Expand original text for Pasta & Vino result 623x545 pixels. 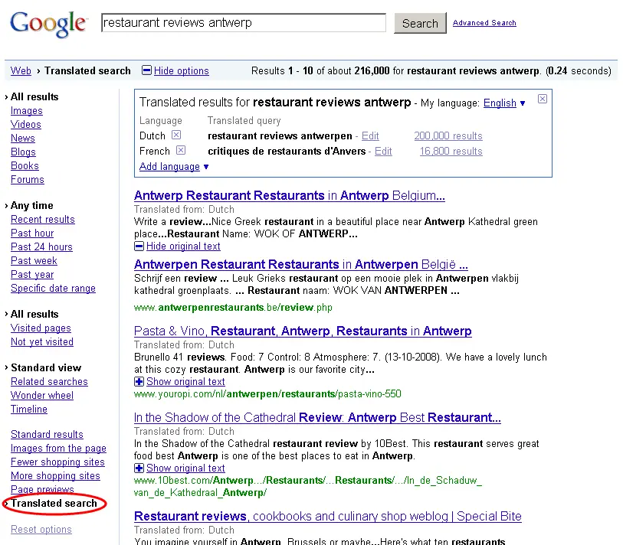139,381
